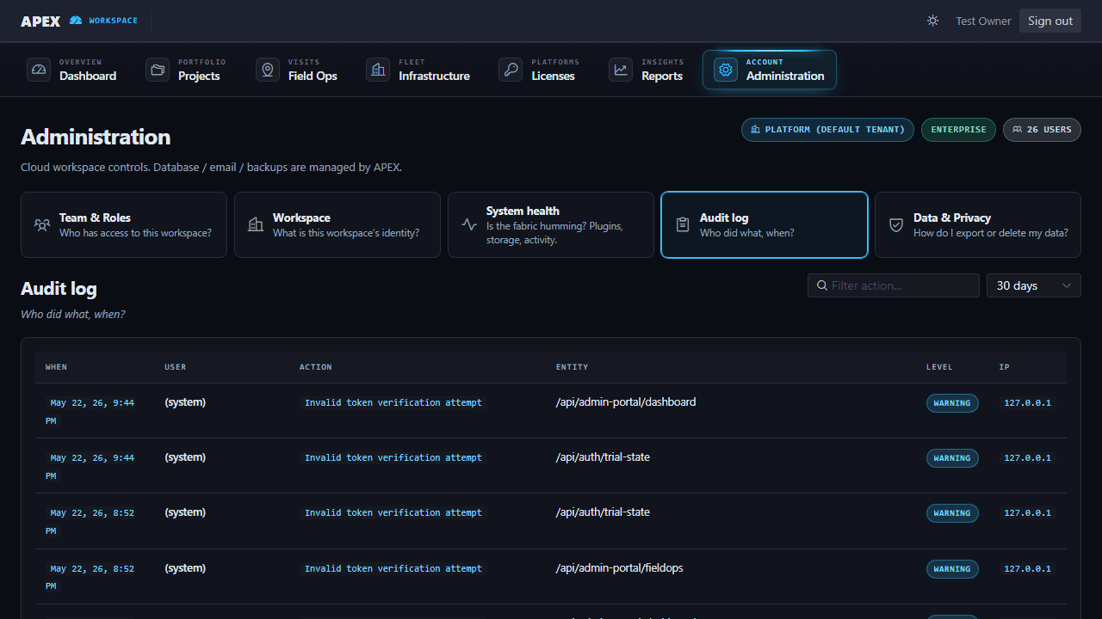Screen dimensions: 1102x619
Task: Open the Licenses platforms tab
Action: 539,70
